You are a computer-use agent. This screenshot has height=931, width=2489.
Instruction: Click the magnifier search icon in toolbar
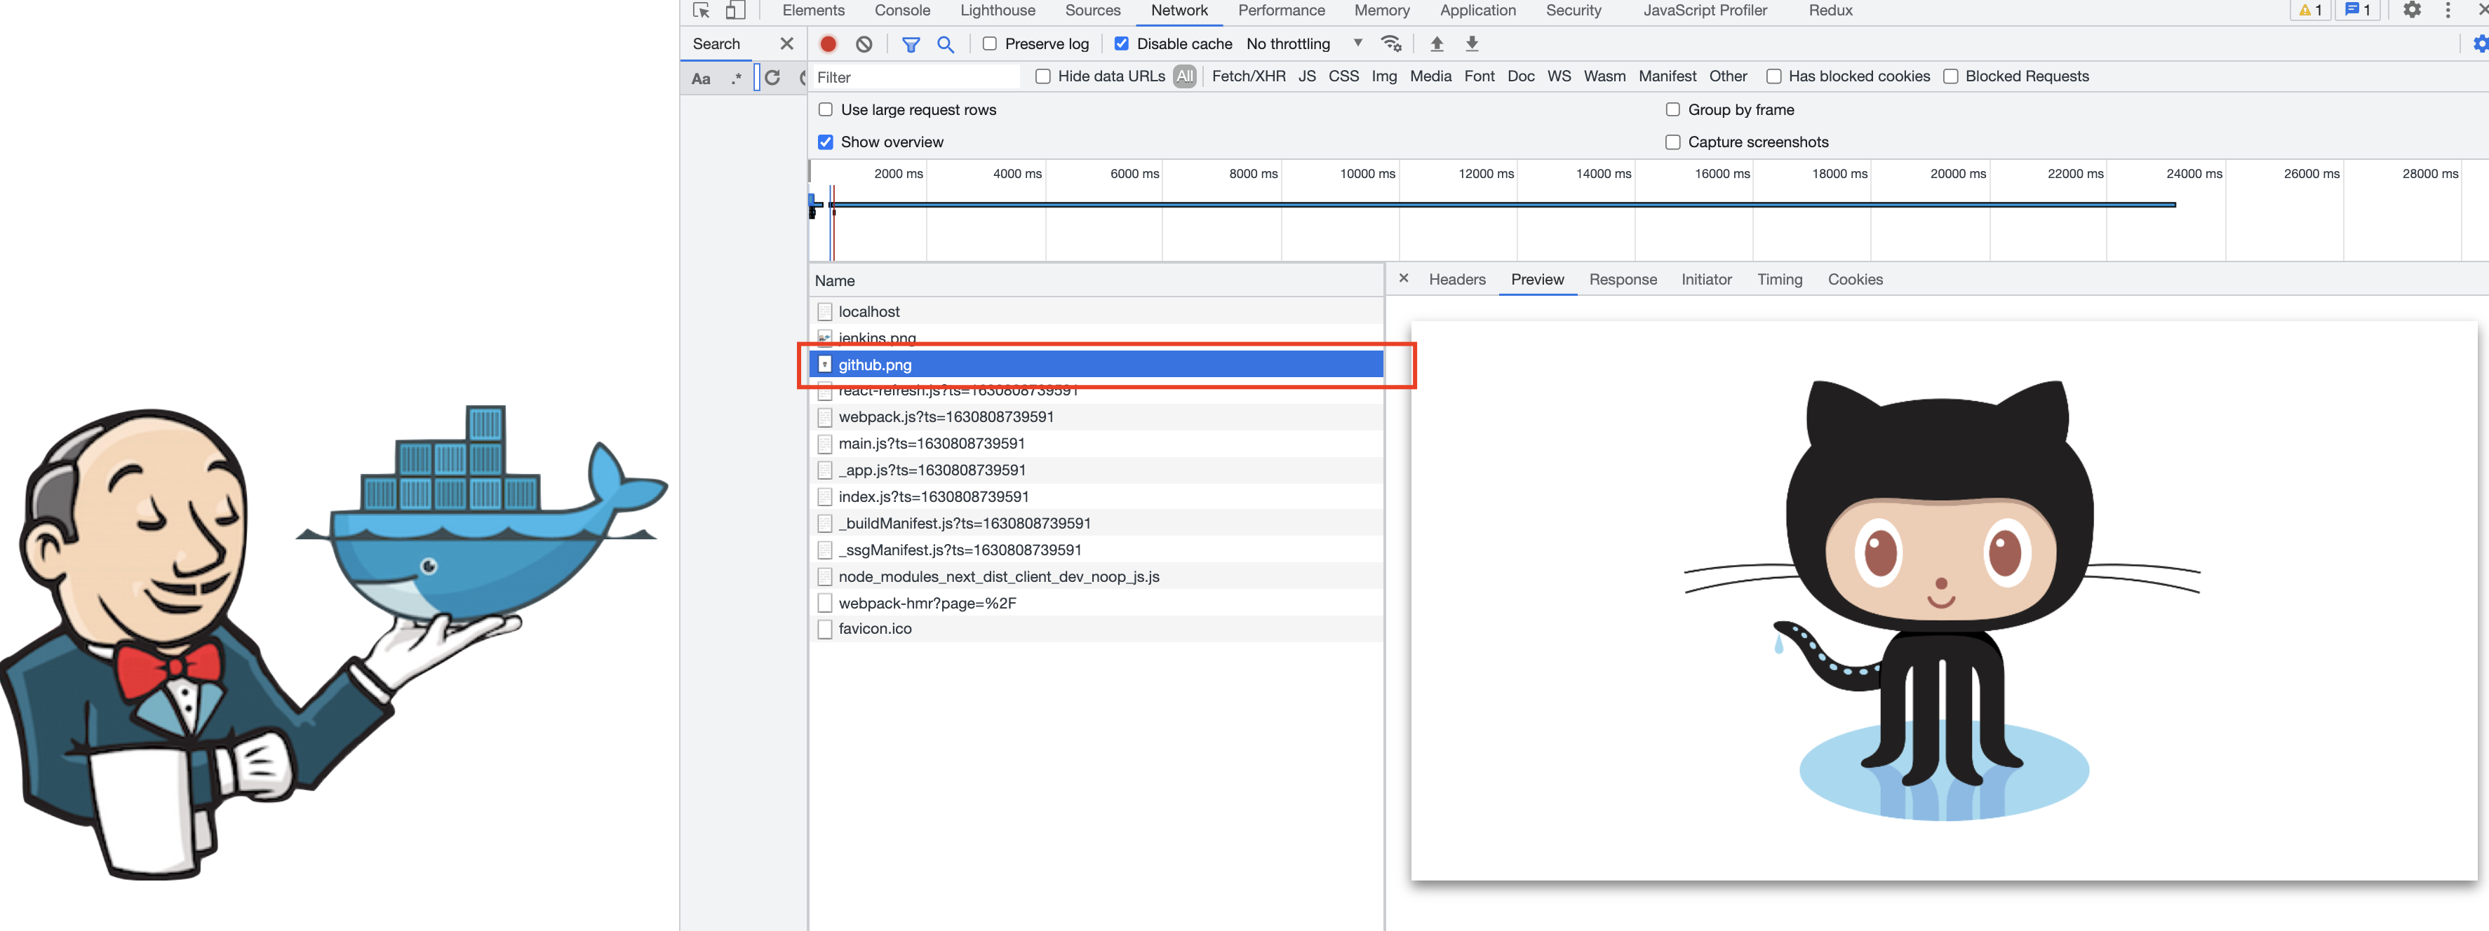945,43
